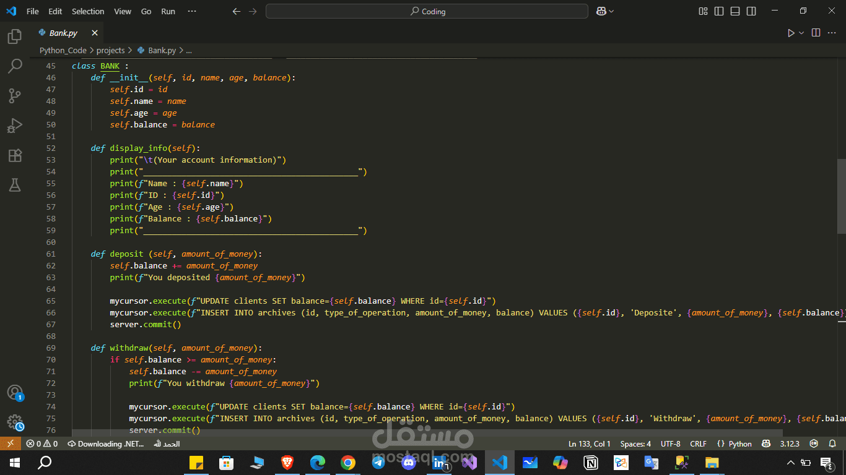Open the View menu
The width and height of the screenshot is (846, 475).
(123, 11)
